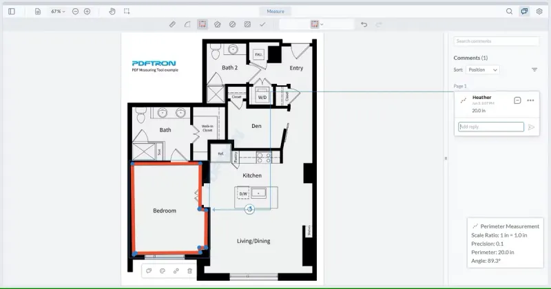Select the arc measurement tool
551x289 pixels.
pyautogui.click(x=187, y=24)
